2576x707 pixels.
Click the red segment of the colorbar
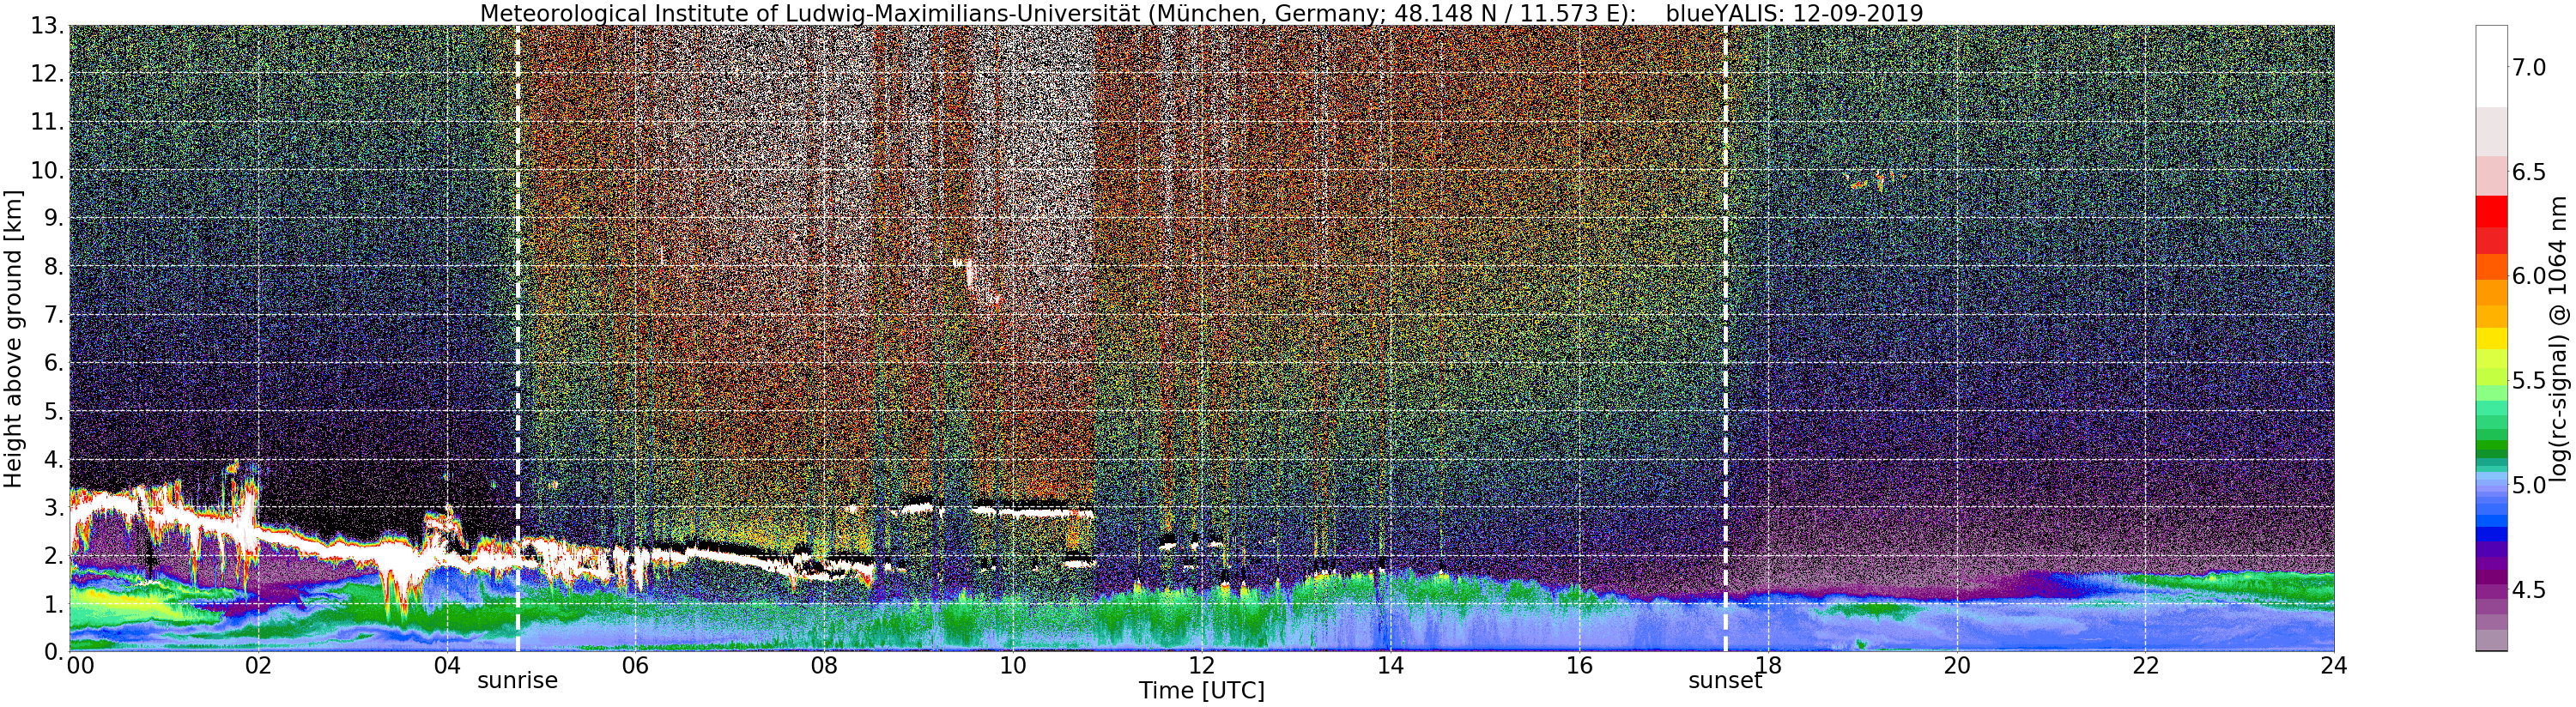tap(2491, 212)
